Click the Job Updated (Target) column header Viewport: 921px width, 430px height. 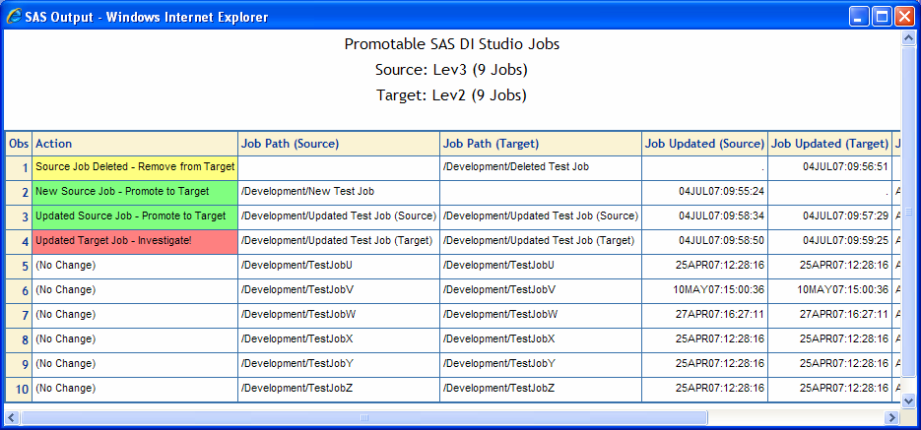click(829, 144)
